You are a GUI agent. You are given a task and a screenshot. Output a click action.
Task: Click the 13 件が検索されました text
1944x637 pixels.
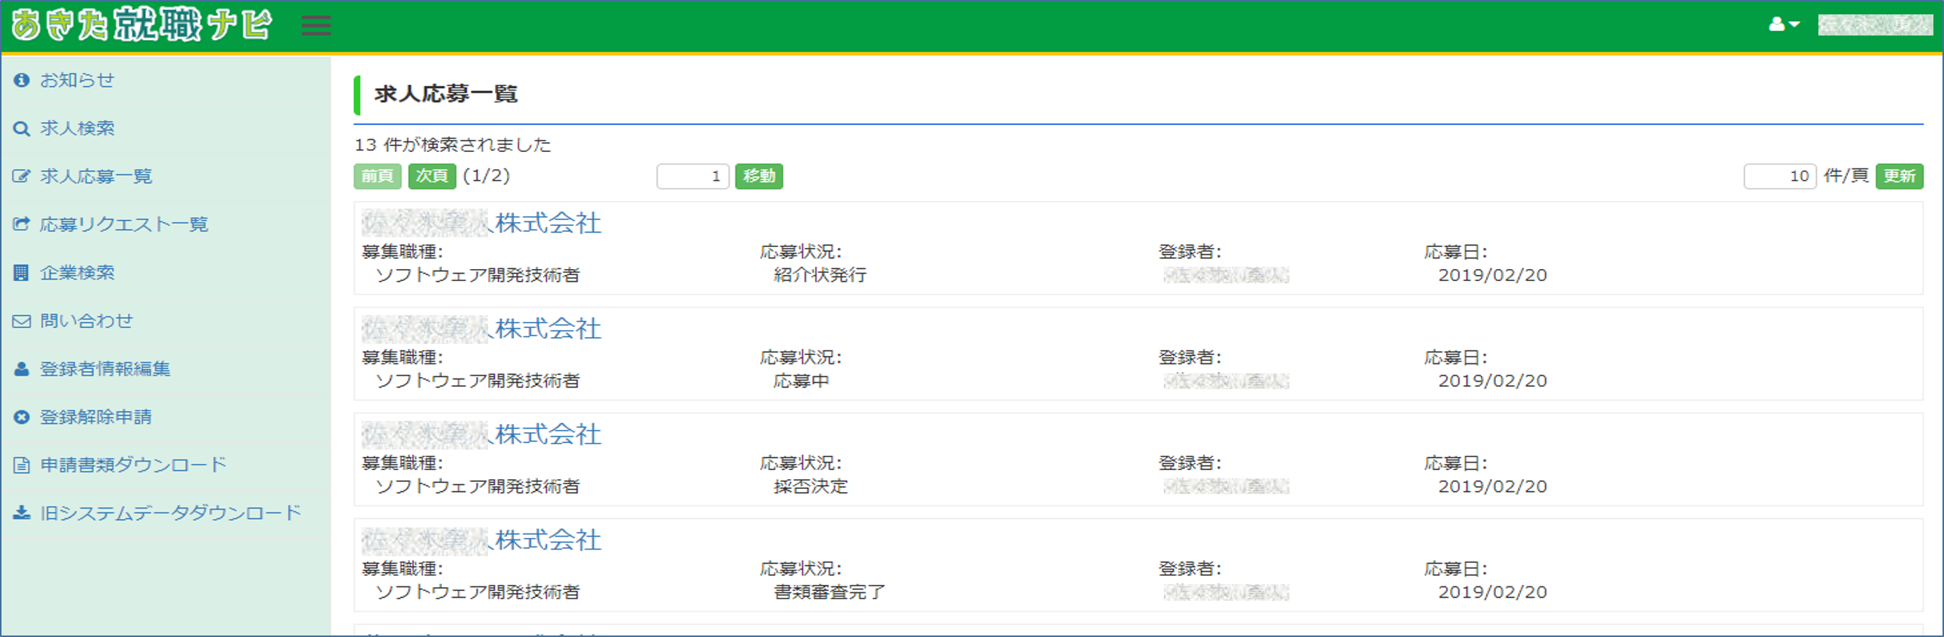(453, 144)
